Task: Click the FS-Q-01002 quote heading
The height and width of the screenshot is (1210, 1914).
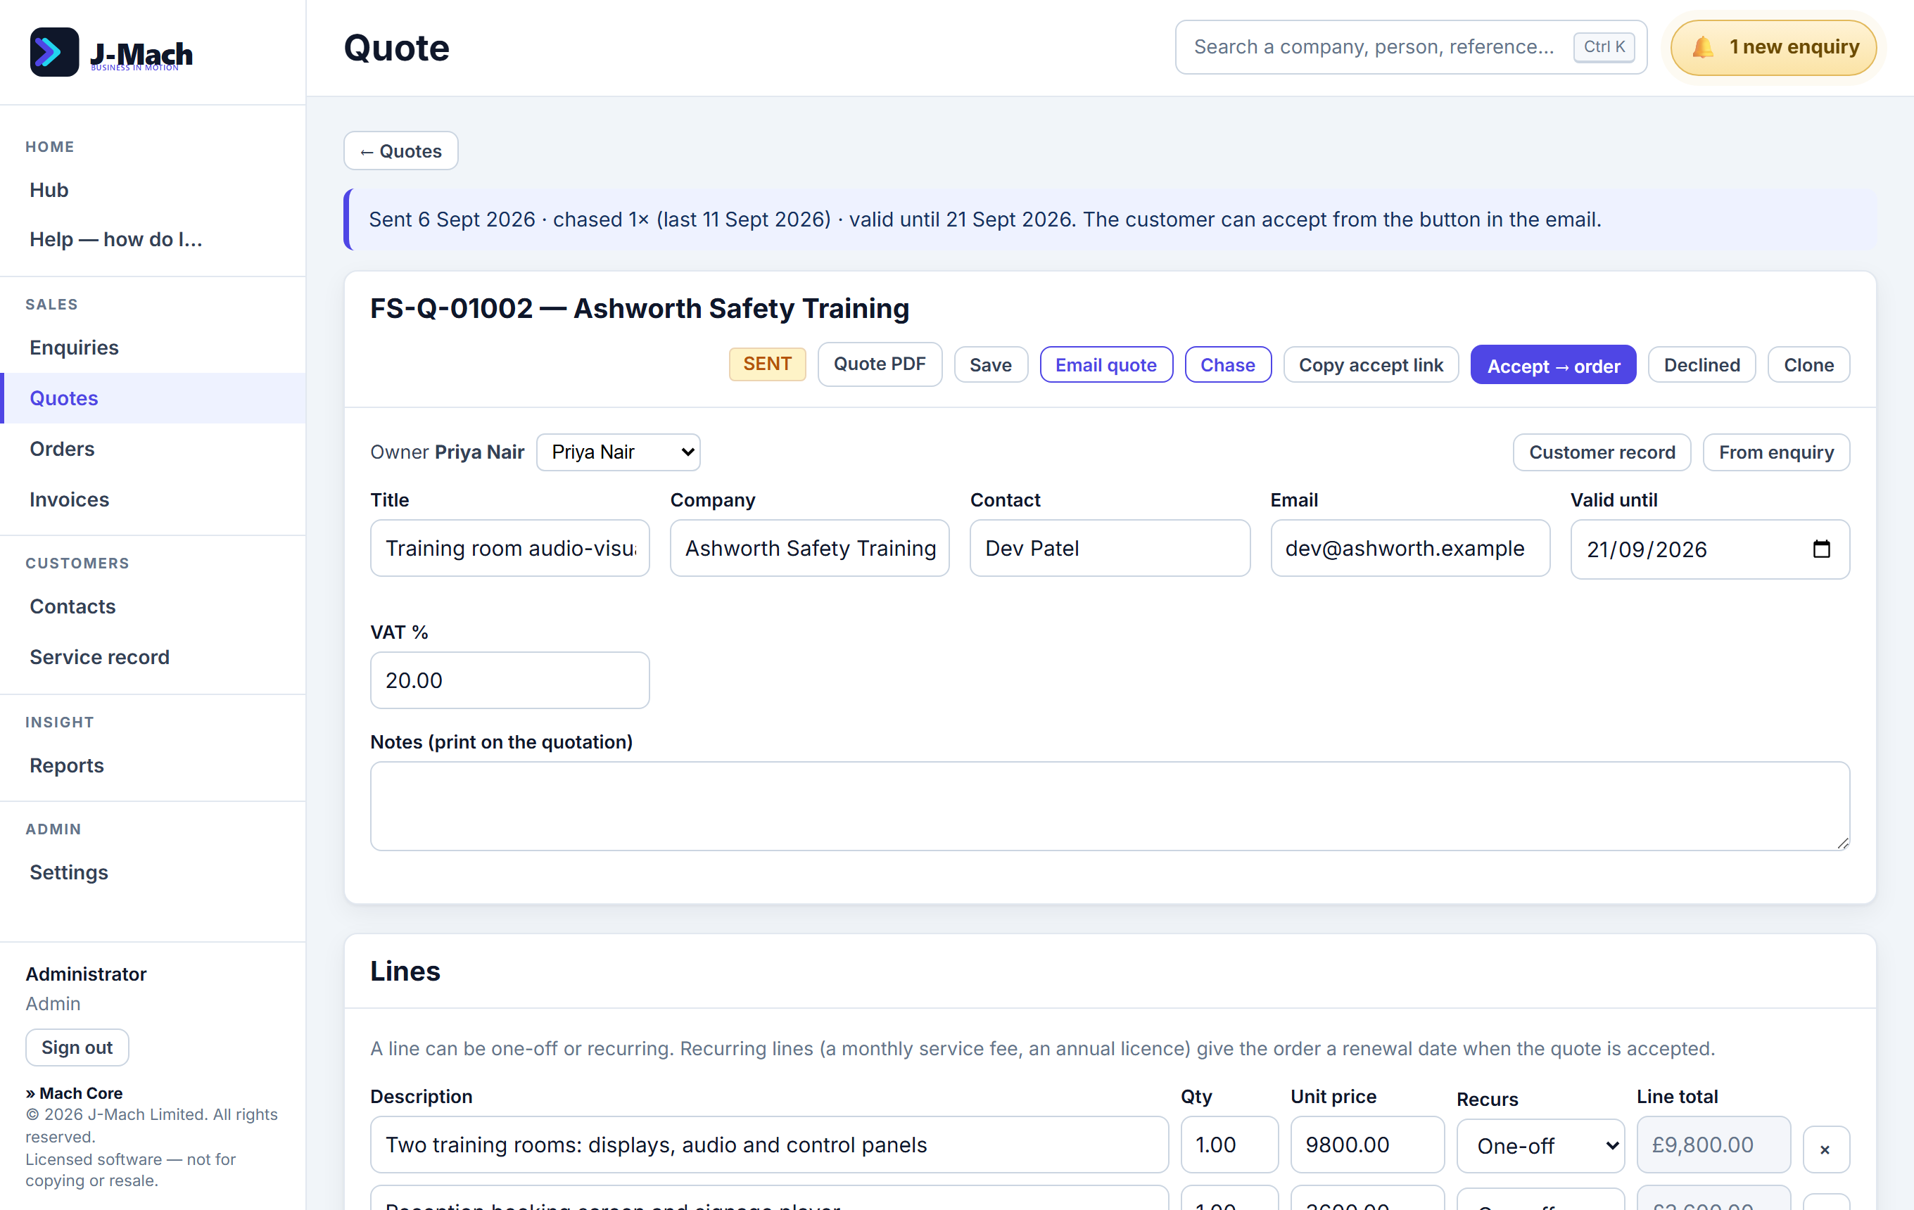Action: (639, 308)
